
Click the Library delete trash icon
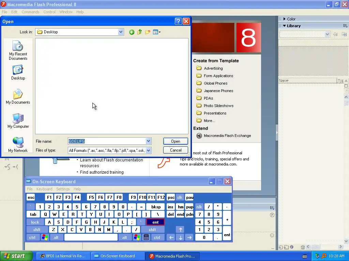[x=303, y=247]
